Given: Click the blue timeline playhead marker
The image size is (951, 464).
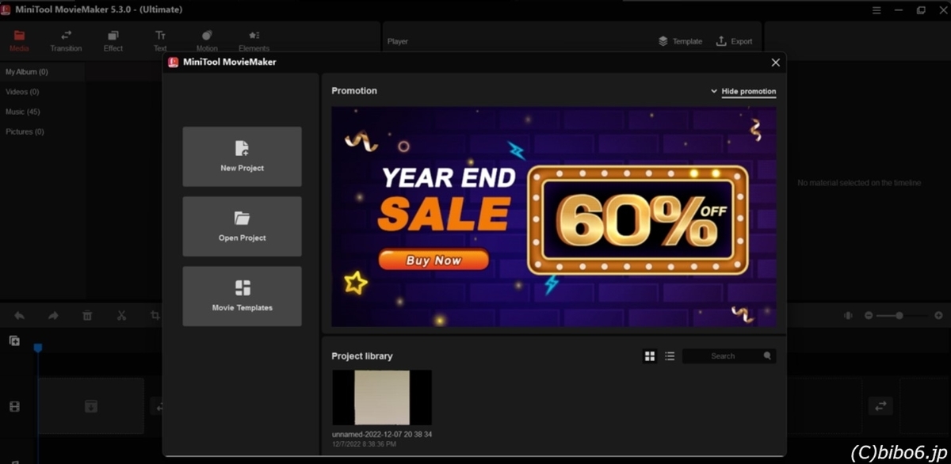Looking at the screenshot, I should [x=37, y=348].
